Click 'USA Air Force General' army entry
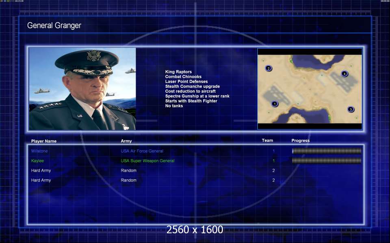 tap(142, 151)
